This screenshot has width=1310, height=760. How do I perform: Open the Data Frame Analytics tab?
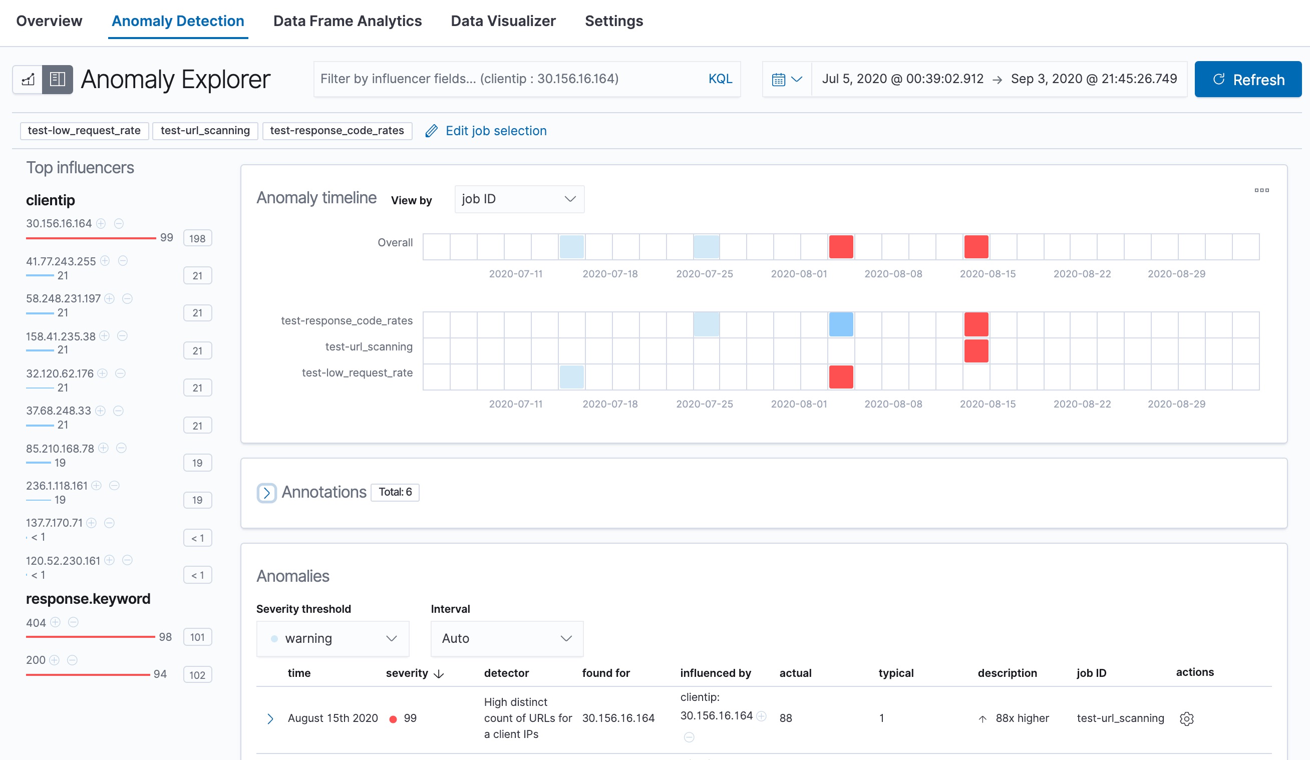pyautogui.click(x=347, y=21)
